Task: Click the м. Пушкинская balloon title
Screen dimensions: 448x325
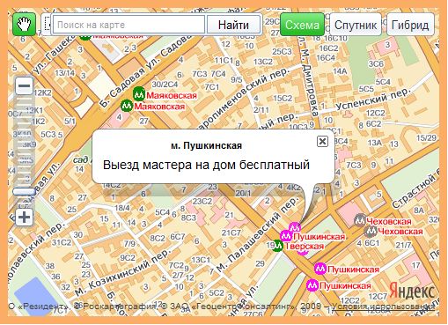Action: [207, 145]
